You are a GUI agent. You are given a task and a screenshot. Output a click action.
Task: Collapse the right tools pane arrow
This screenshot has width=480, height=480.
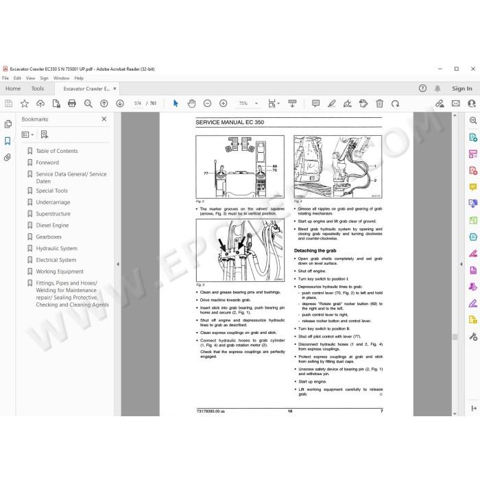(461, 264)
